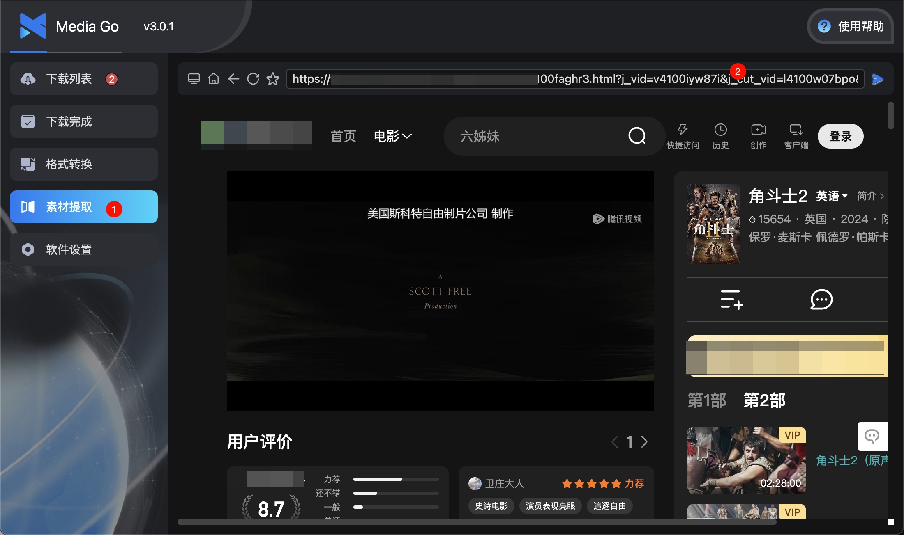Go back using the navigation arrow
904x535 pixels.
coord(233,79)
